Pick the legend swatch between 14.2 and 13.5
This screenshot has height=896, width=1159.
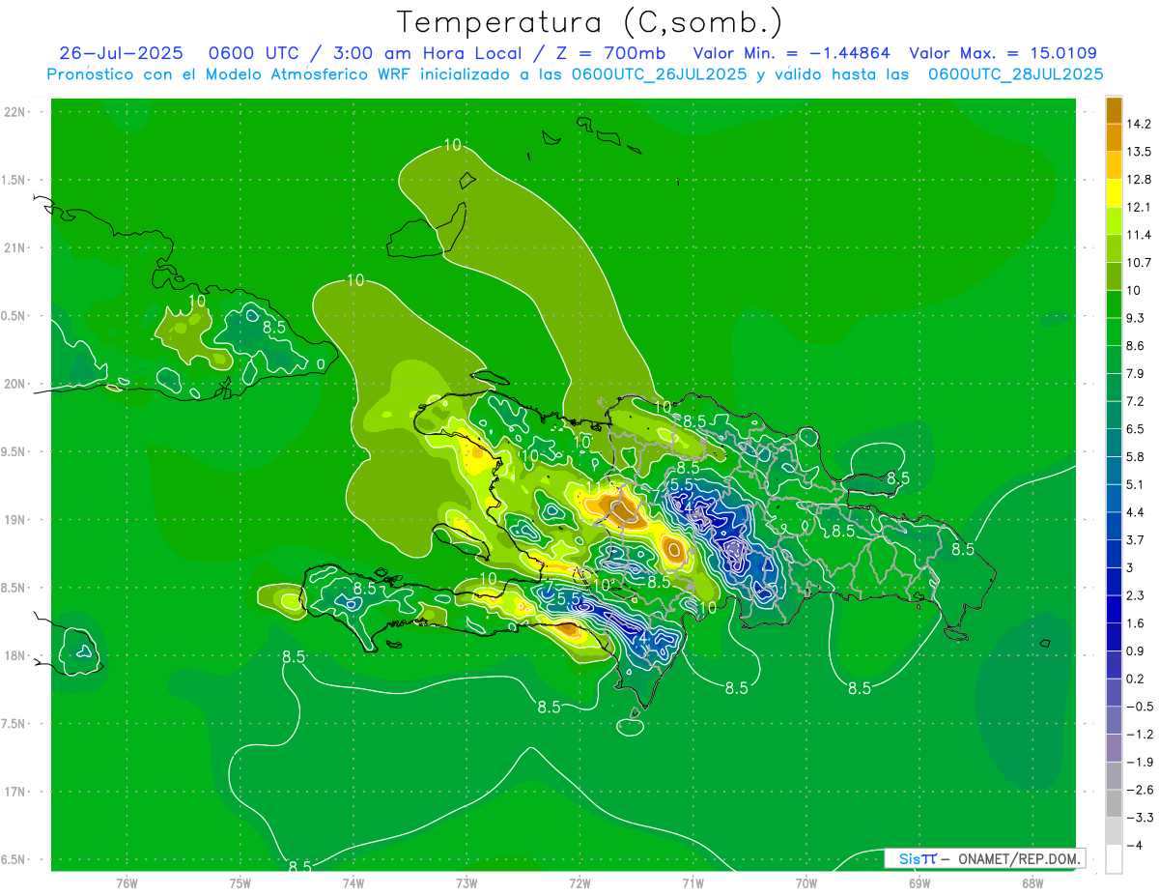tap(1114, 137)
